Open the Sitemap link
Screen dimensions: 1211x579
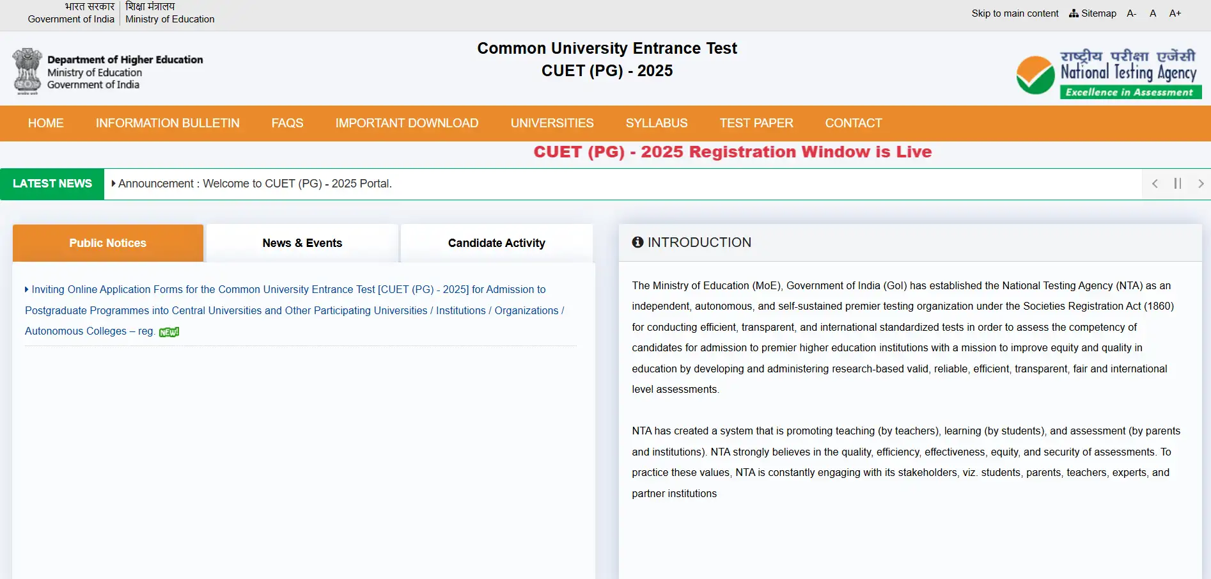(x=1093, y=13)
